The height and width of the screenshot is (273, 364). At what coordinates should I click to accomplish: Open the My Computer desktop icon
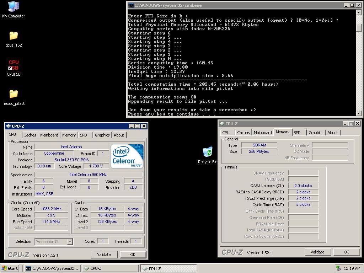pyautogui.click(x=14, y=10)
